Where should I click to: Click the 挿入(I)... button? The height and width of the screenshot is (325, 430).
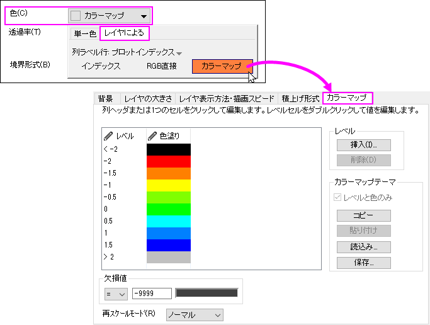click(x=364, y=145)
